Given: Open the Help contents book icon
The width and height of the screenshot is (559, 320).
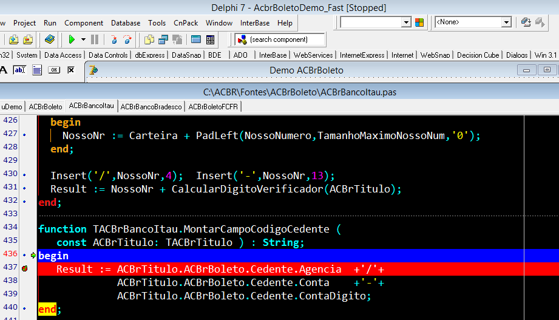Looking at the screenshot, I should pyautogui.click(x=50, y=39).
